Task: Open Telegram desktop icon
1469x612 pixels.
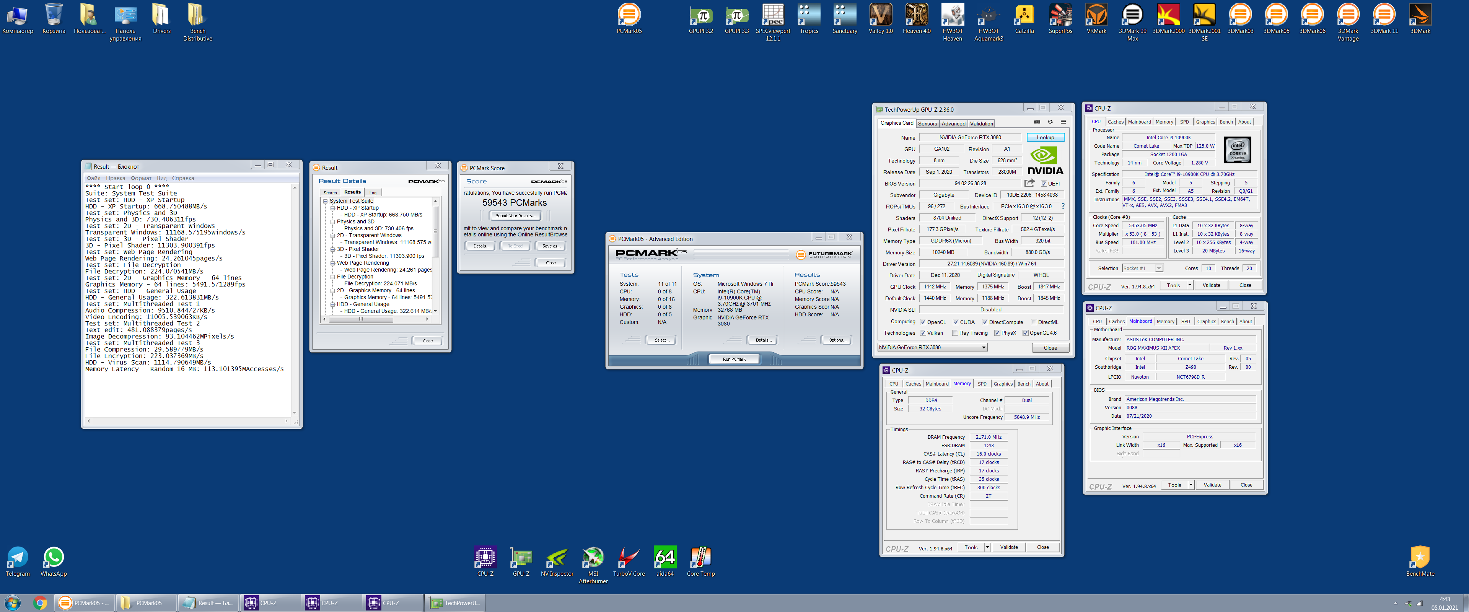Action: tap(18, 562)
